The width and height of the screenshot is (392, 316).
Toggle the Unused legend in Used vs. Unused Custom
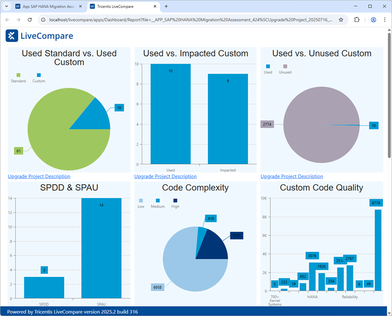tap(285, 70)
